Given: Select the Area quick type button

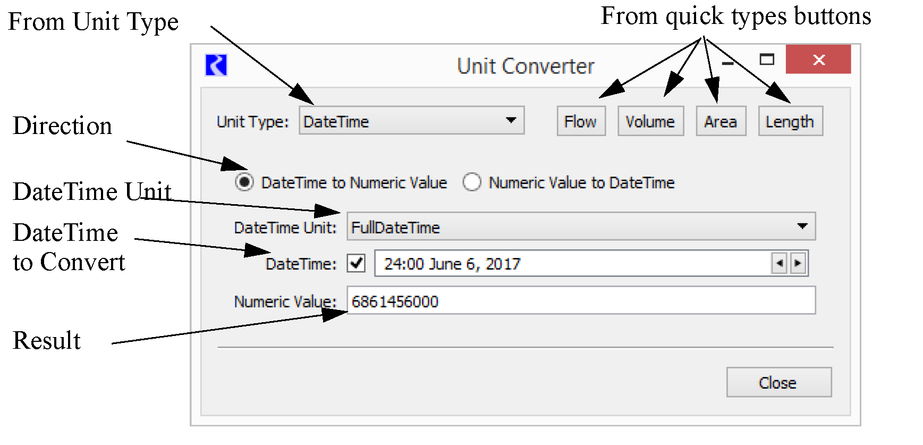Looking at the screenshot, I should [x=721, y=122].
